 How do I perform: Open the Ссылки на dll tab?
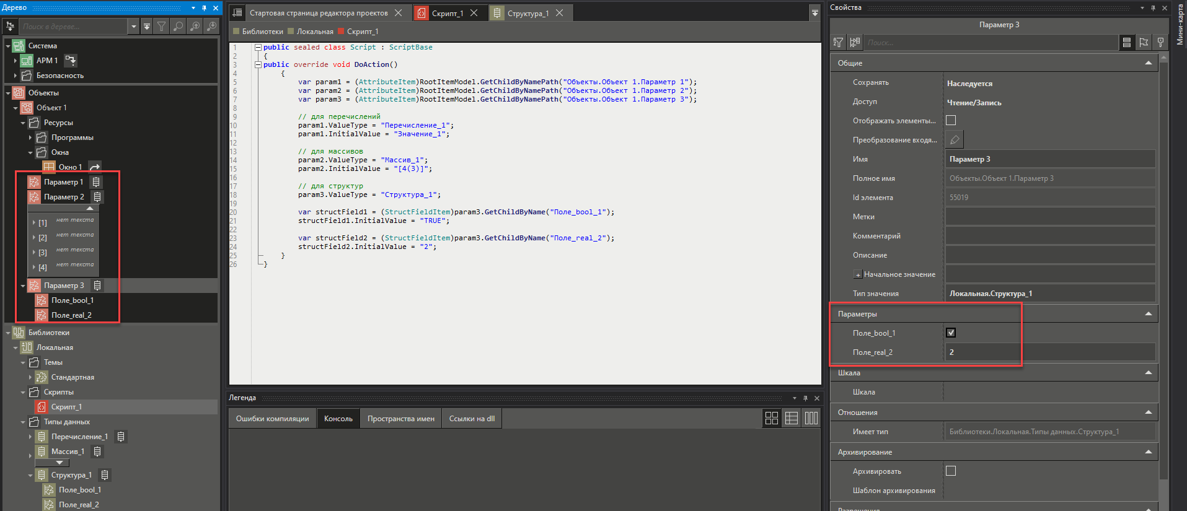click(472, 419)
